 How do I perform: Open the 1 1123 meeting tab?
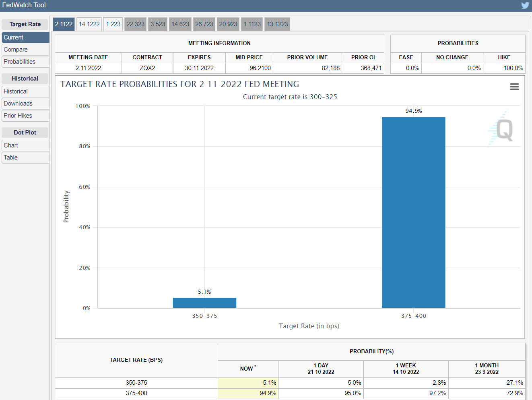tap(252, 24)
